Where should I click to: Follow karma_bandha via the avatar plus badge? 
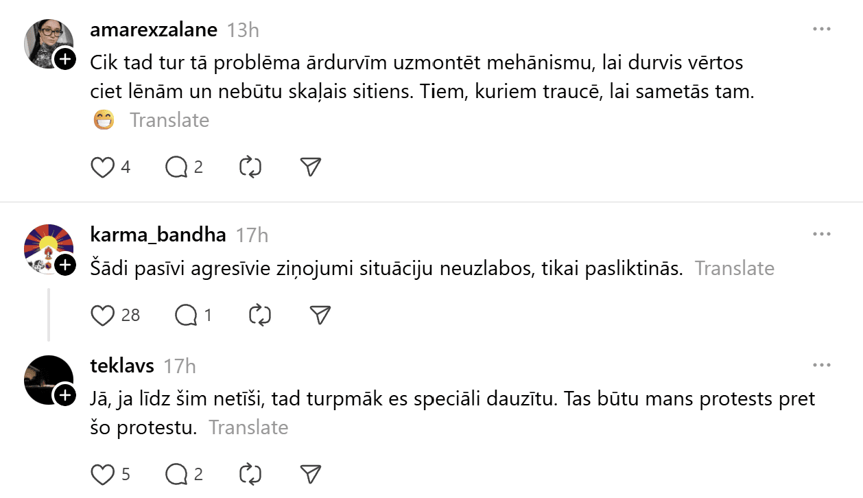[64, 265]
